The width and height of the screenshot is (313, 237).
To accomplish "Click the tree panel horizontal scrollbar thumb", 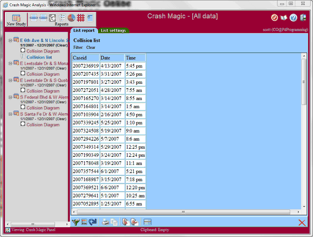I will click(32, 224).
